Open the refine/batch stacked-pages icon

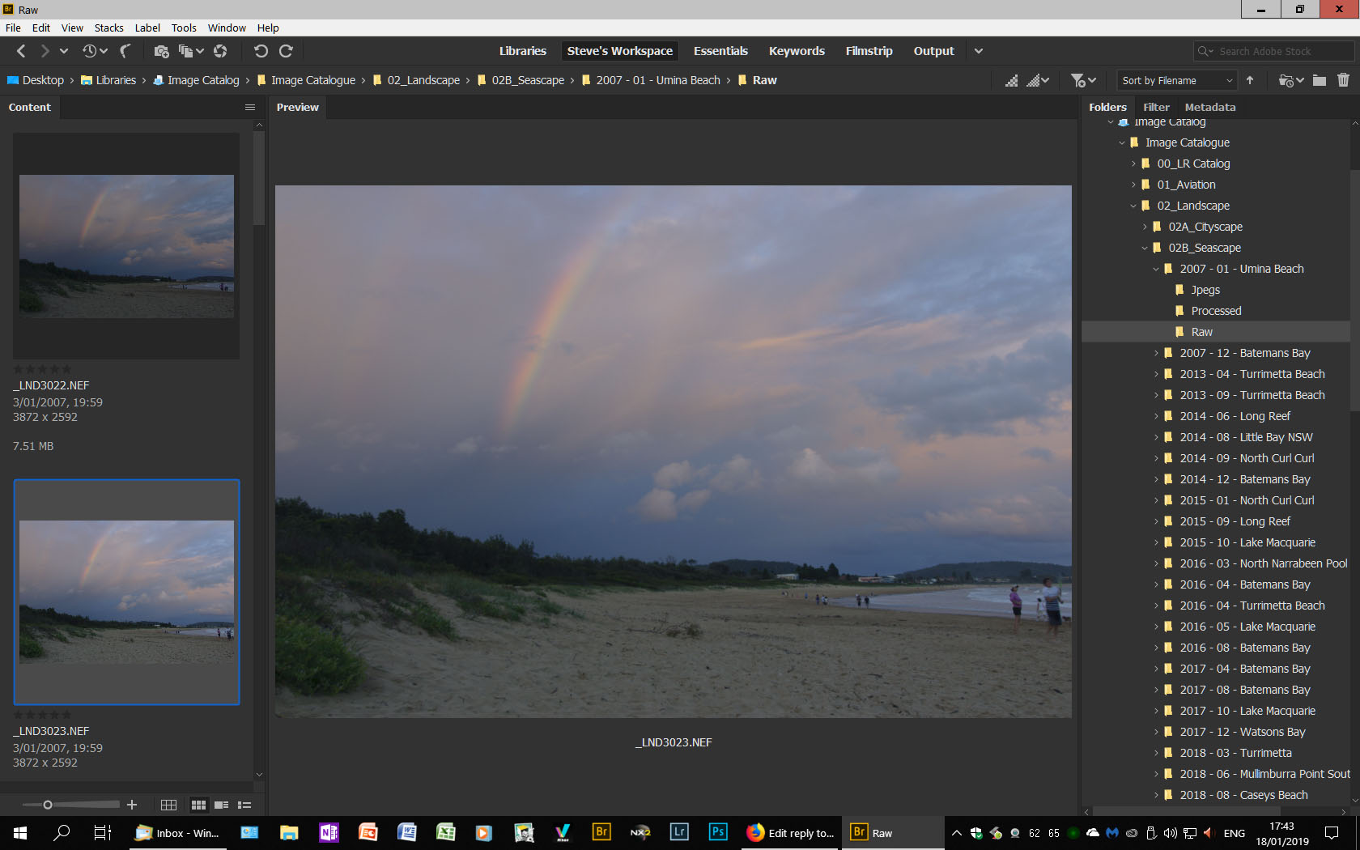point(186,51)
